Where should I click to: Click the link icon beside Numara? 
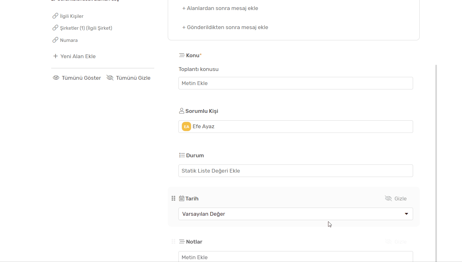[x=55, y=40]
